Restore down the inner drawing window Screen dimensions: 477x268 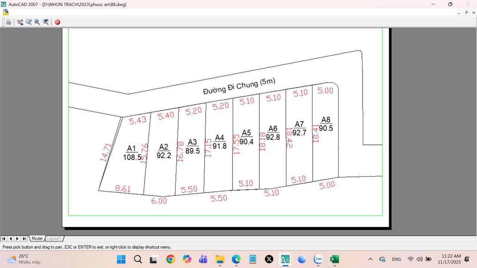coord(466,13)
